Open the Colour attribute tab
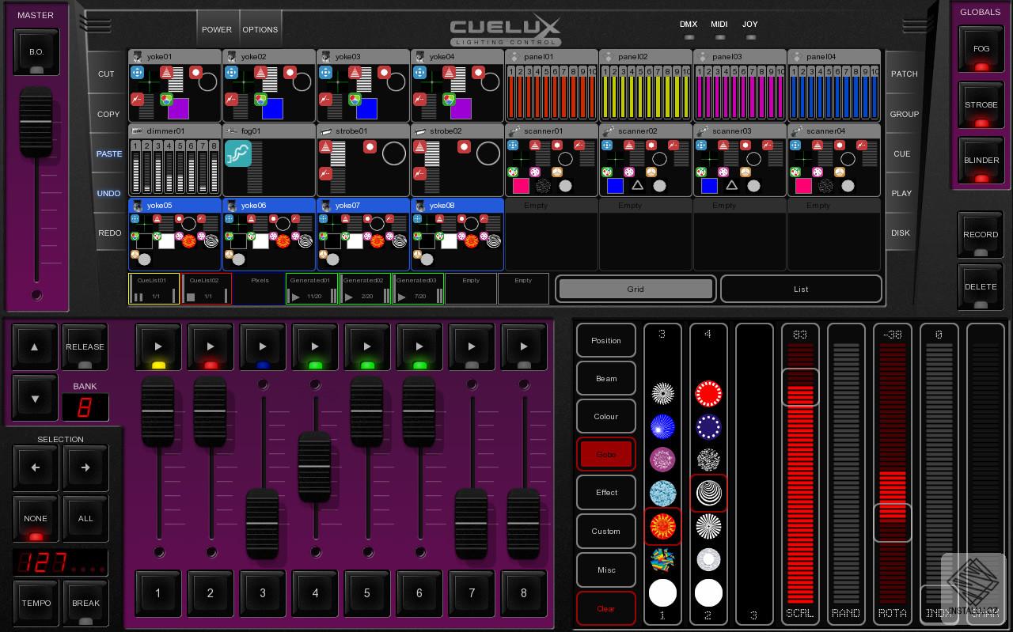 606,417
